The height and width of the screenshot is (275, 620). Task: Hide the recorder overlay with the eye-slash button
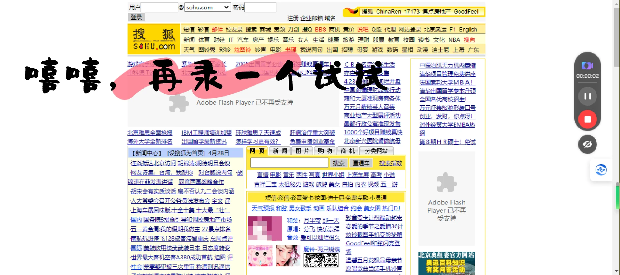[587, 144]
